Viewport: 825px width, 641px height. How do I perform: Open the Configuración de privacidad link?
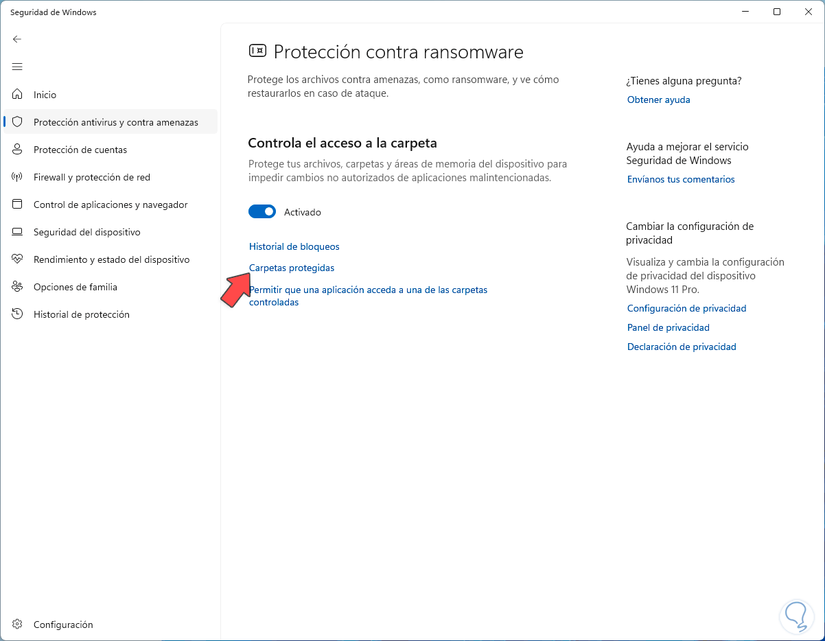pyautogui.click(x=686, y=308)
